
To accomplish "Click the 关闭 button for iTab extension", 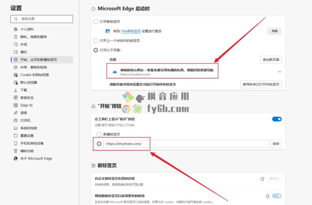I will click(274, 31).
